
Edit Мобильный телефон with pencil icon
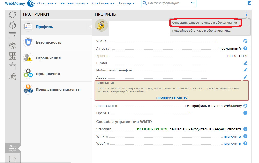[245, 70]
